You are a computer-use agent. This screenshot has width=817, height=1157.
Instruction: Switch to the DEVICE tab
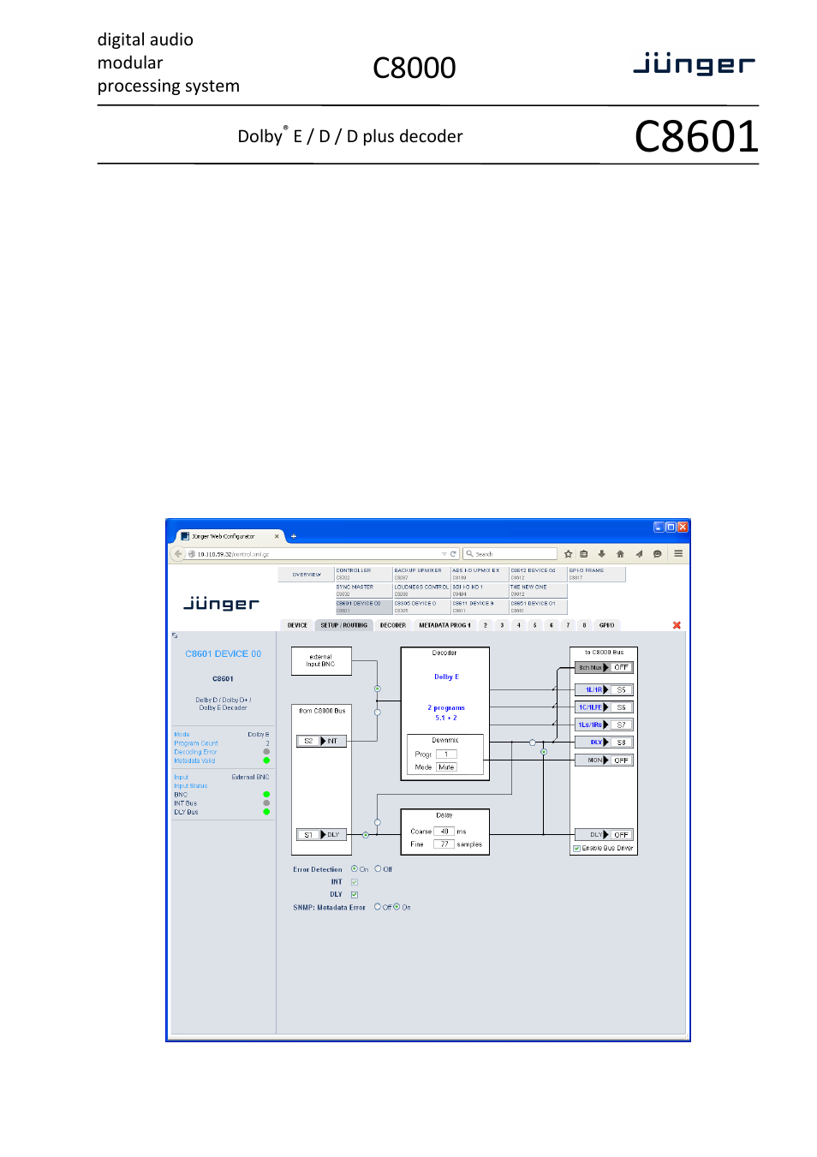tap(297, 625)
